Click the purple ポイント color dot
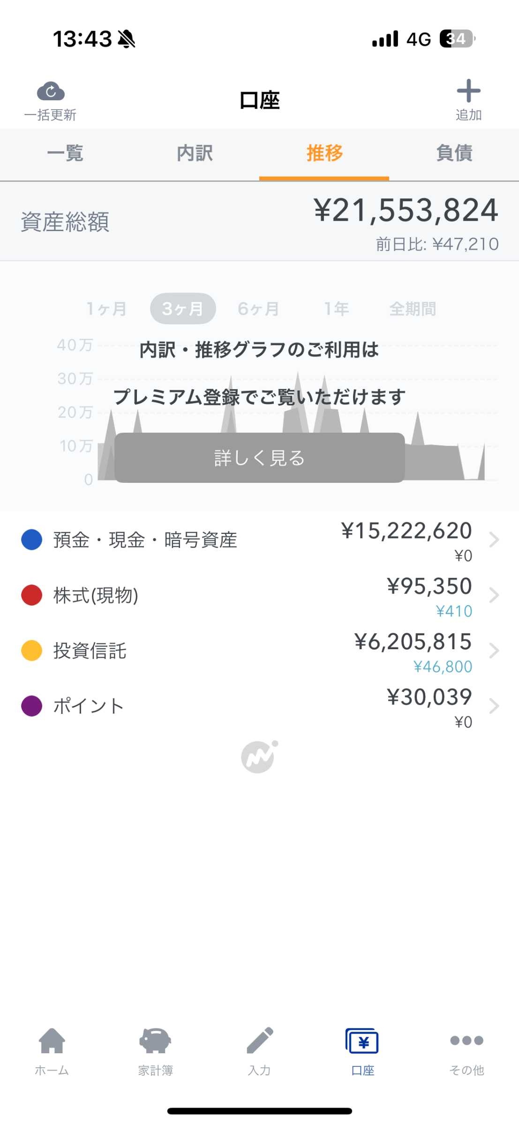This screenshot has width=519, height=1125. [32, 706]
